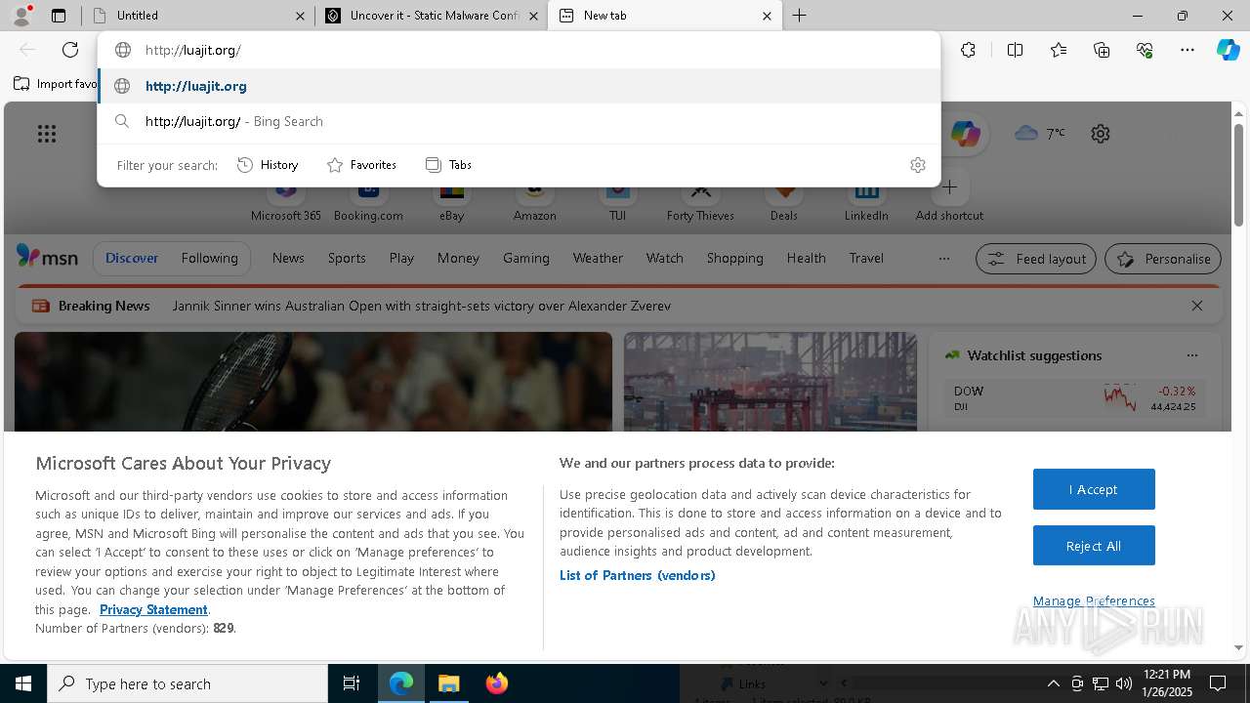Open the Weather category
Screen dimensions: 1250x703
coord(598,259)
